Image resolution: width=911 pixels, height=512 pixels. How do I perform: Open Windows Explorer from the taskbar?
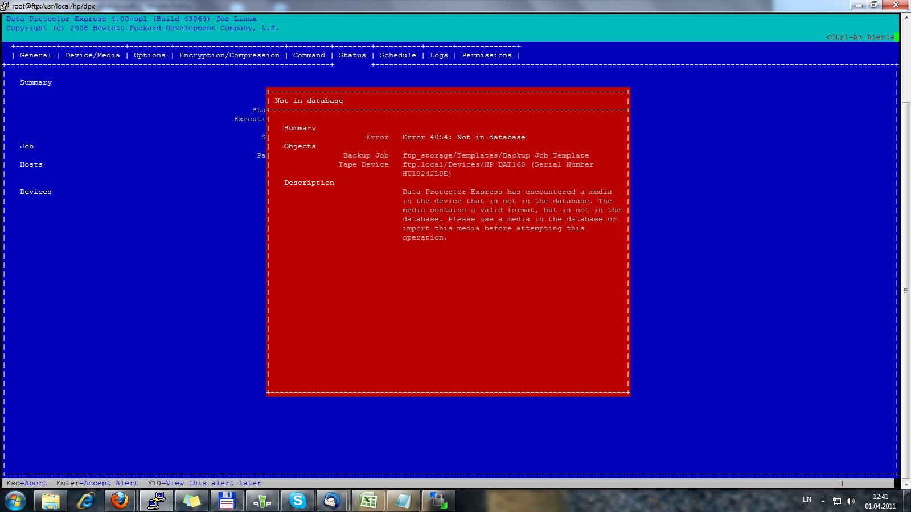(x=51, y=501)
